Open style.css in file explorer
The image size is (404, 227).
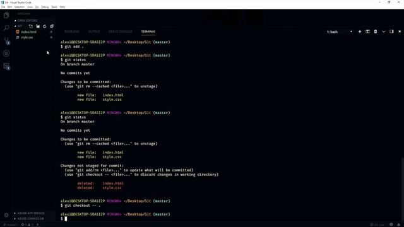pos(27,38)
